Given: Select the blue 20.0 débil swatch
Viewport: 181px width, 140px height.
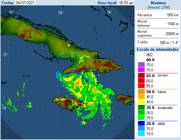Looking at the screenshot, I should click(x=141, y=123).
